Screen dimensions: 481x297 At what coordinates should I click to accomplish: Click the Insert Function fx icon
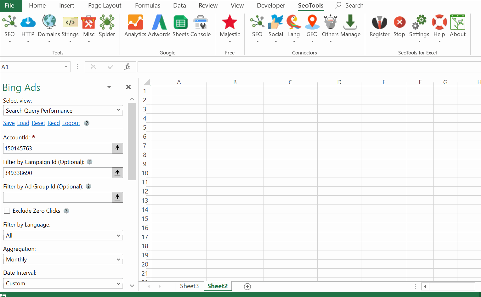[x=127, y=67]
